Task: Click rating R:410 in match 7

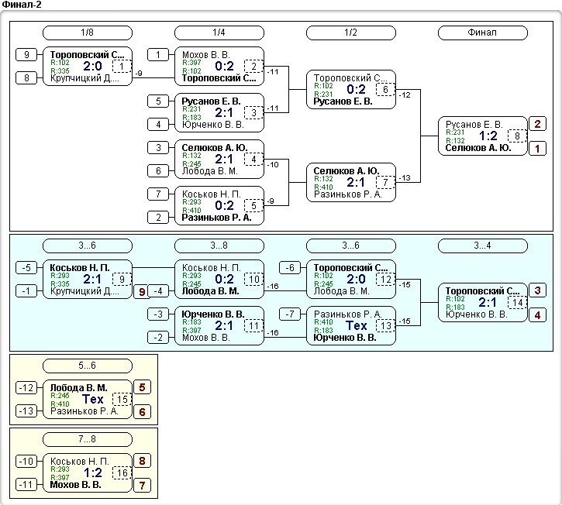Action: click(324, 187)
